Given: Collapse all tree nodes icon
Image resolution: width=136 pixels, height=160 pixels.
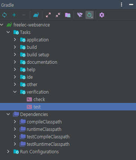Looking at the screenshot, I should pyautogui.click(x=58, y=15).
